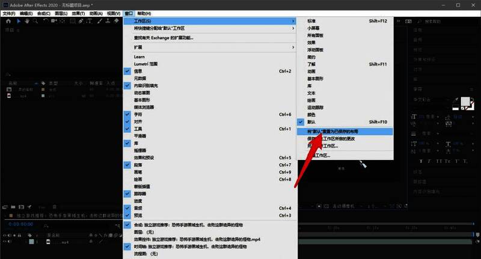Viewport: 481px width, 259px height.
Task: Select the Rotation tool
Action: point(46,21)
